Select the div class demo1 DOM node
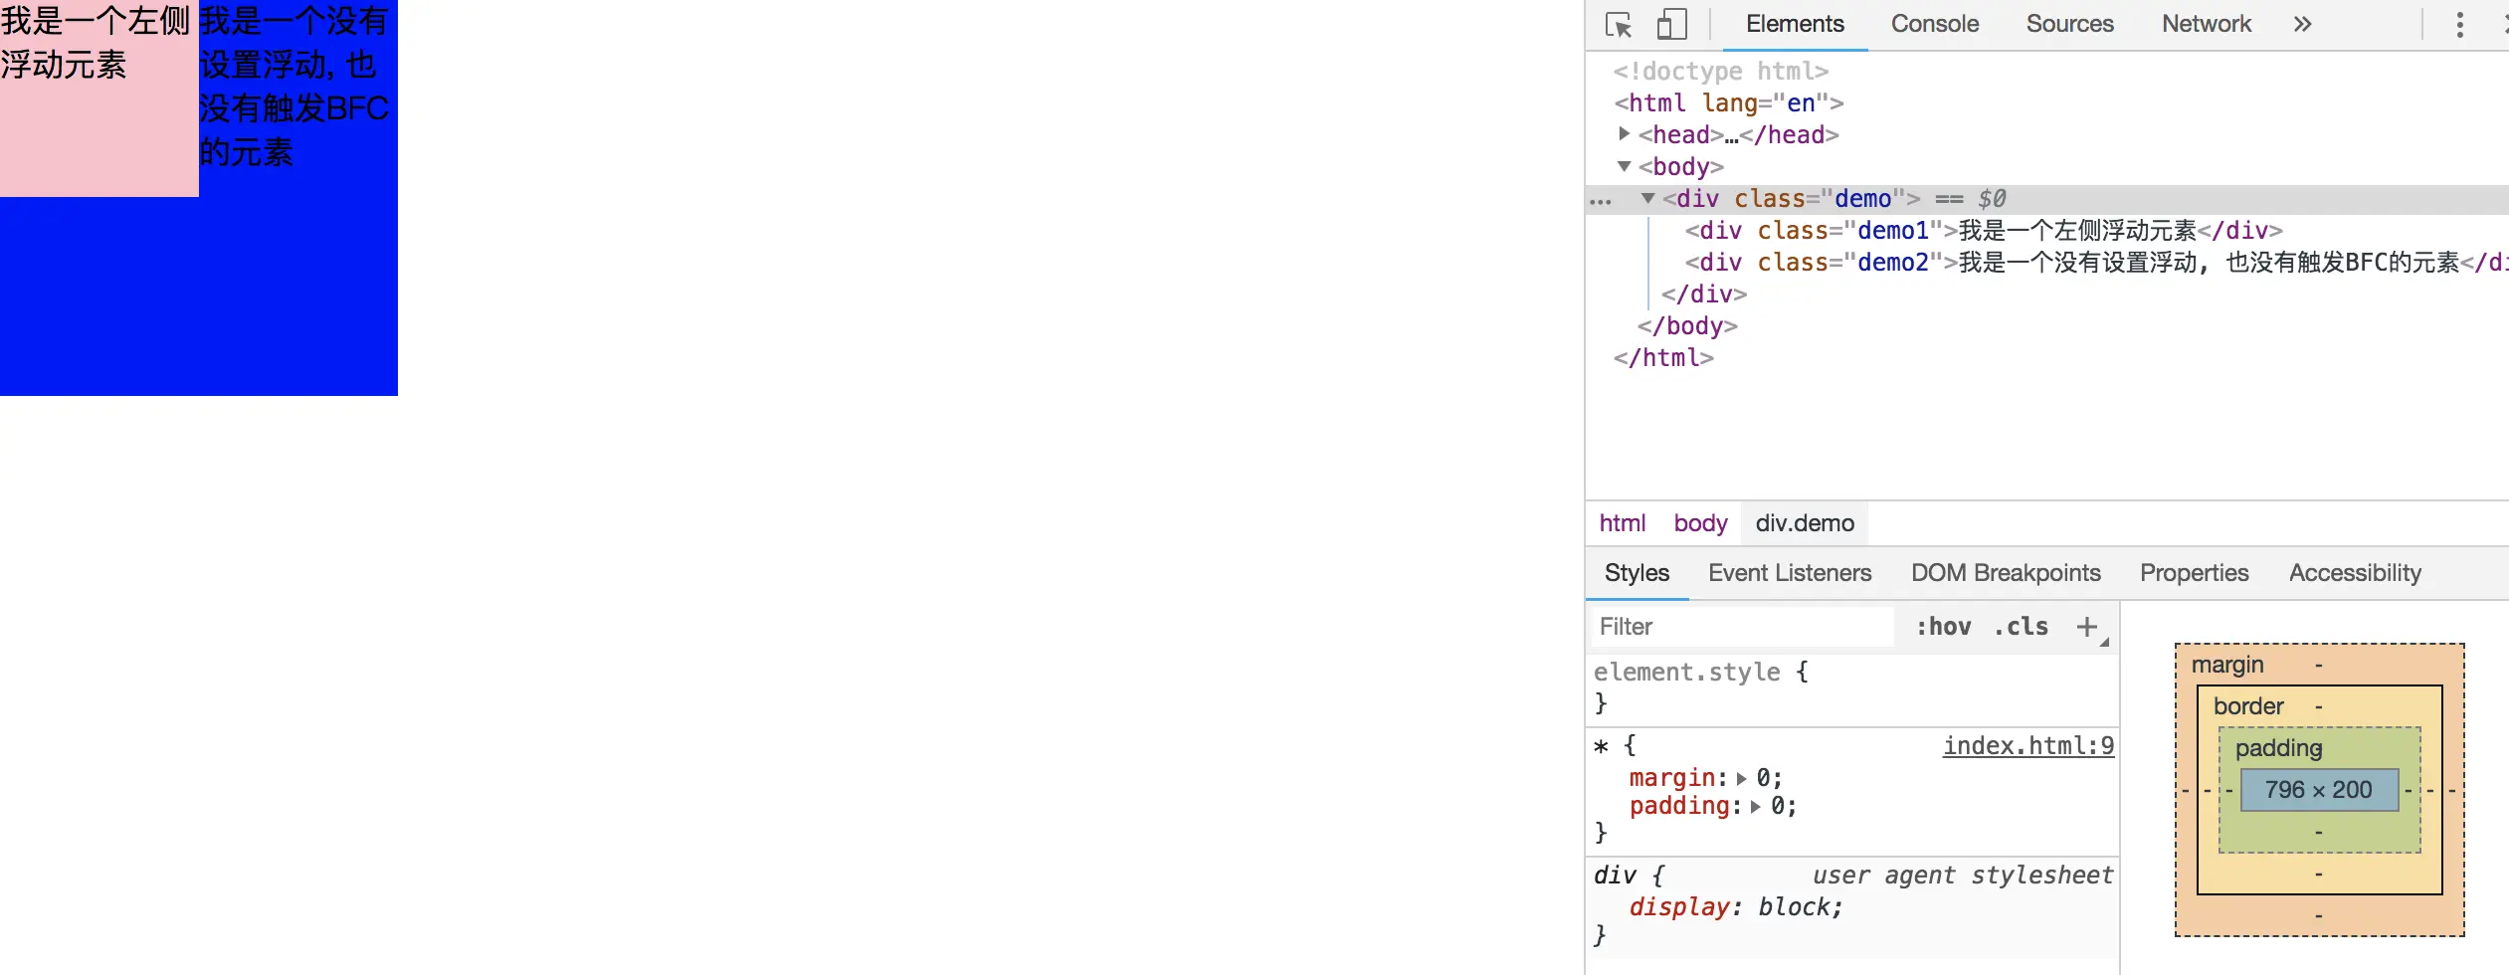The image size is (2509, 975). click(1984, 231)
